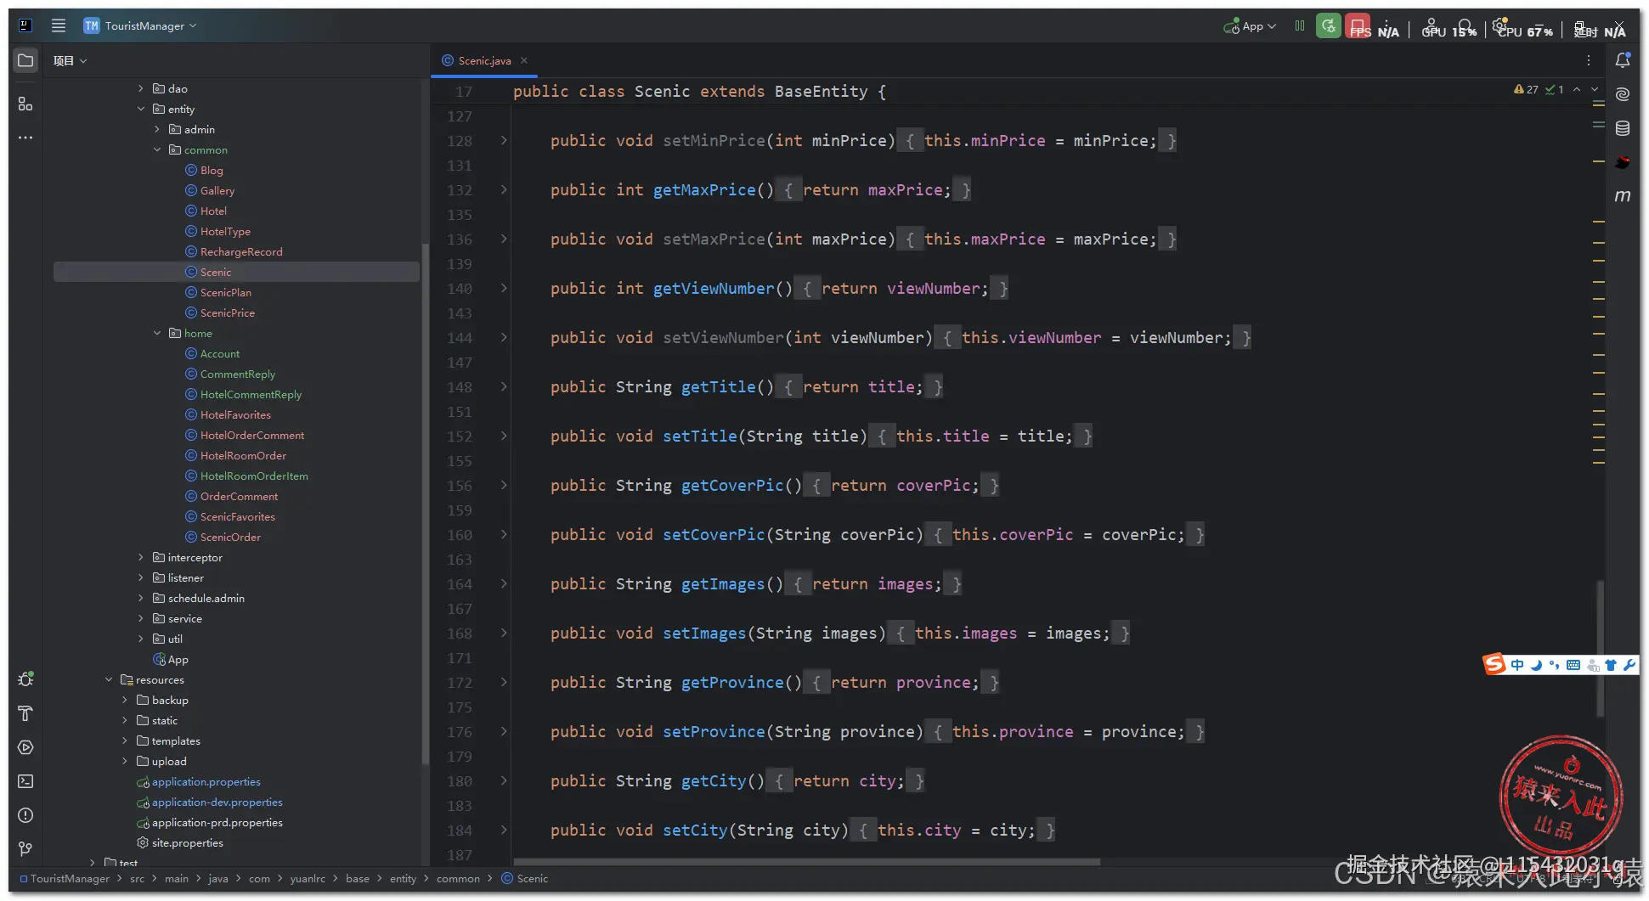
Task: Click the editor horizontal scrollbar
Action: coord(807,862)
